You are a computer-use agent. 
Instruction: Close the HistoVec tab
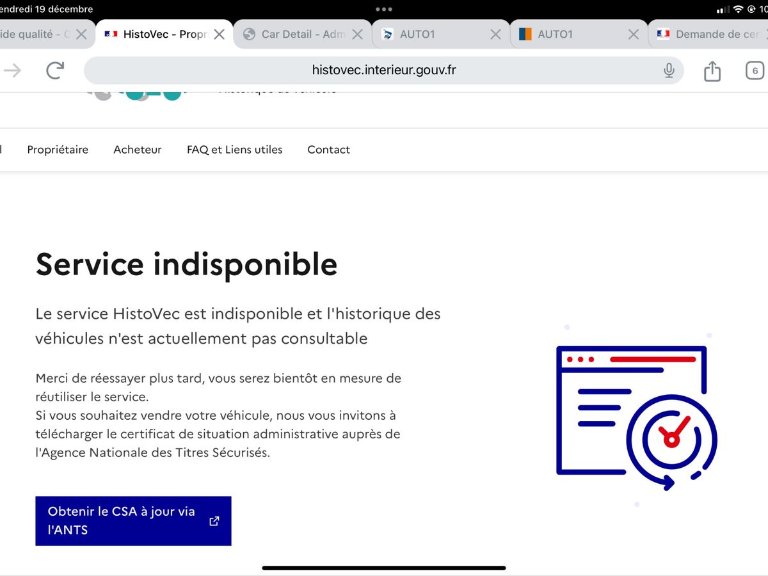(x=219, y=35)
